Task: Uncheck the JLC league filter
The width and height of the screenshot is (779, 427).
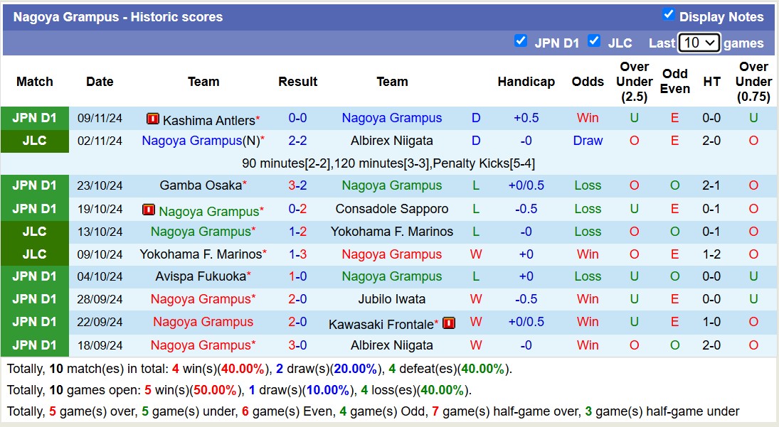Action: pyautogui.click(x=594, y=41)
